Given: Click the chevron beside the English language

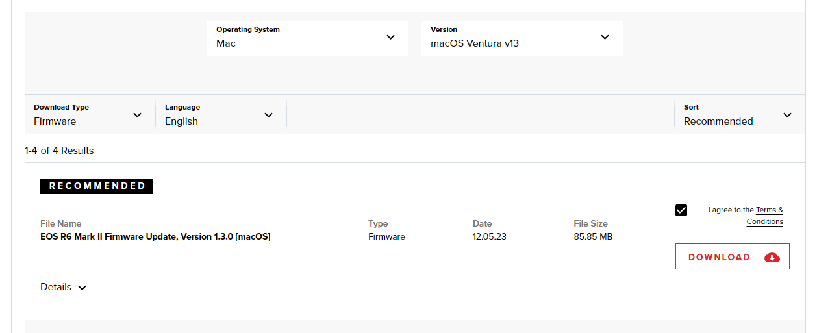Looking at the screenshot, I should (x=268, y=115).
